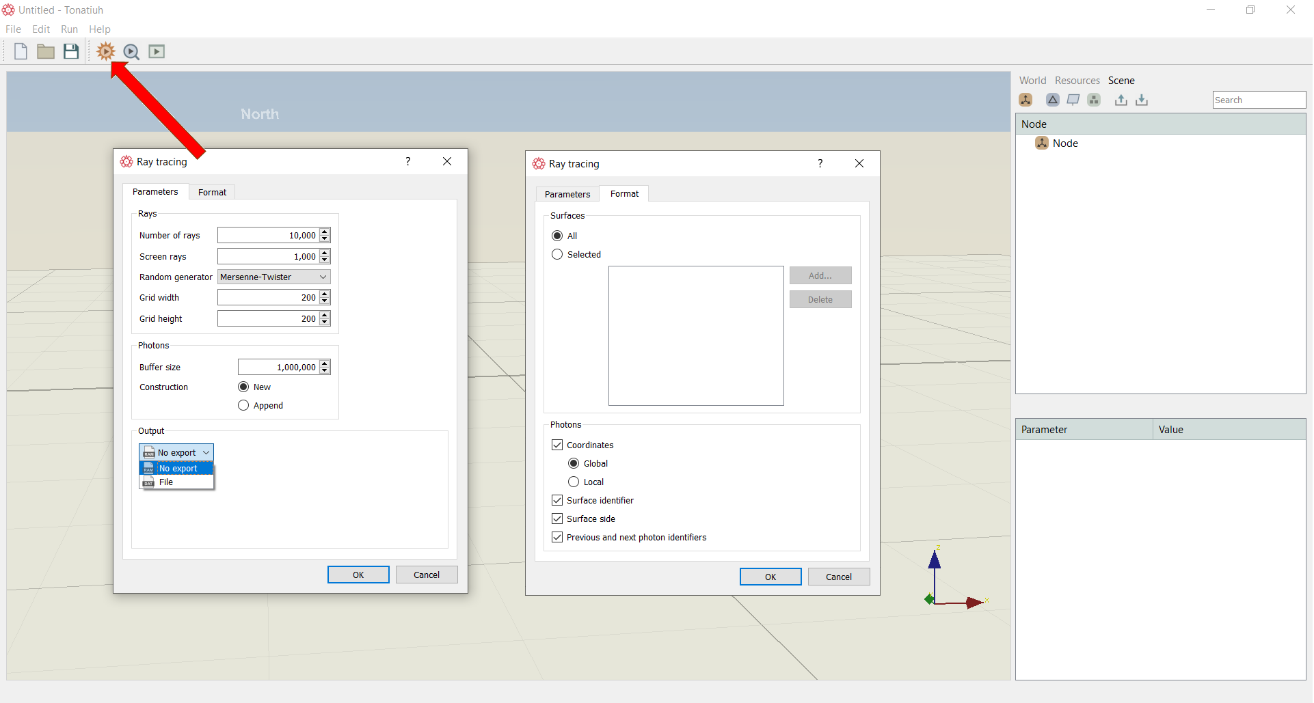Insert shape using the triangle icon

click(x=1053, y=100)
